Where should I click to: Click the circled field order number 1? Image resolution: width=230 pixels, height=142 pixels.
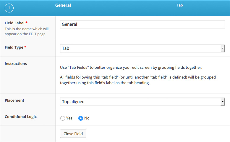tap(9, 9)
